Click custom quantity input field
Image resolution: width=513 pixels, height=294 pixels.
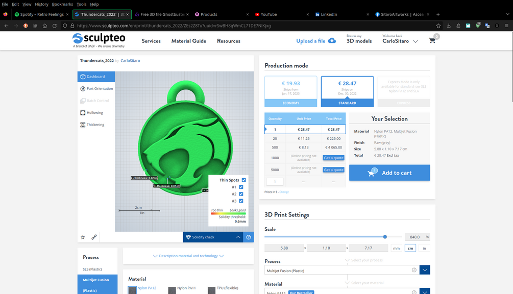coord(275,182)
